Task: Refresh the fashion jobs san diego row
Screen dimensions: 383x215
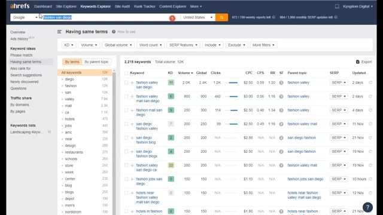Action: (370, 179)
